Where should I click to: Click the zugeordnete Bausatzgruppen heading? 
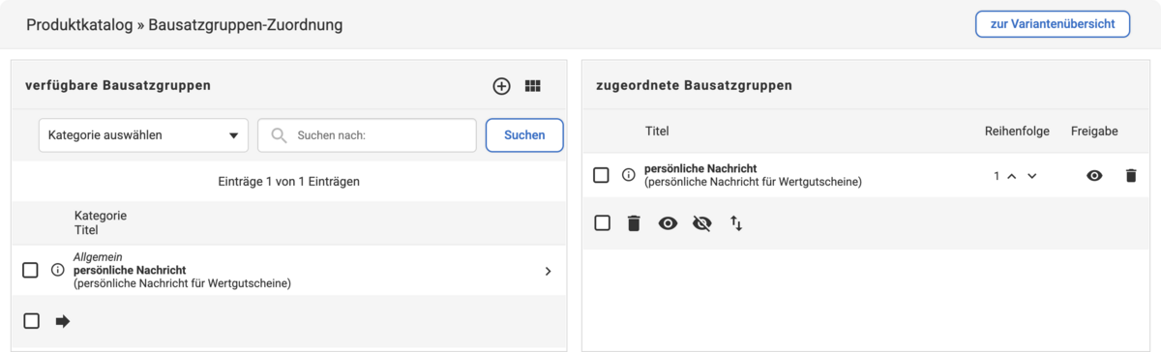[x=695, y=86]
